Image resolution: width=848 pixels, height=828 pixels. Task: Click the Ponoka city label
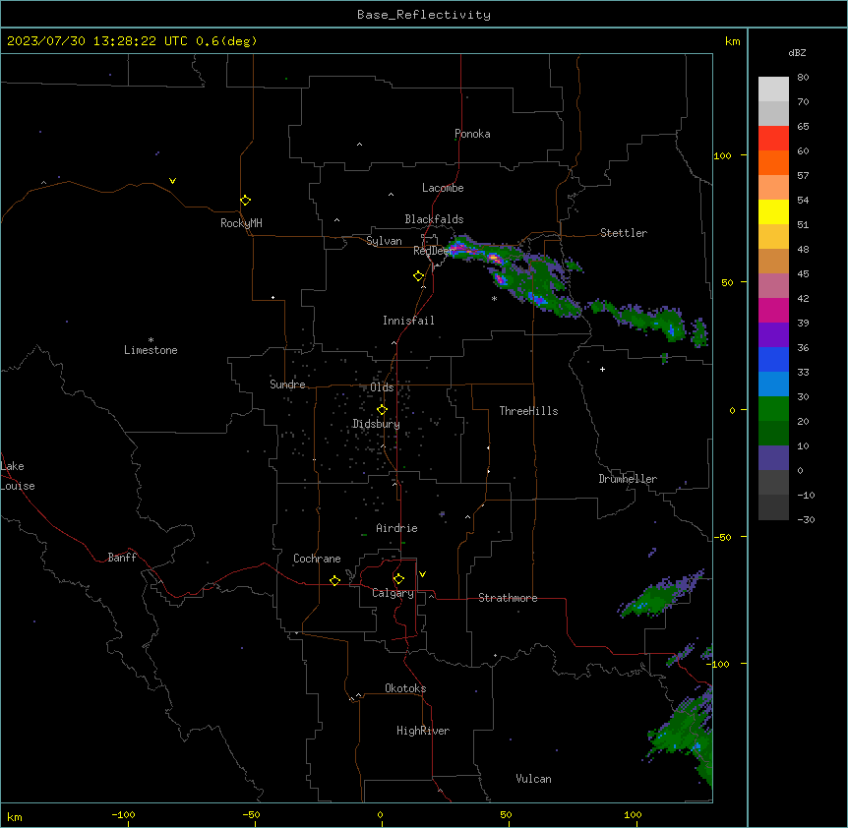click(x=472, y=134)
